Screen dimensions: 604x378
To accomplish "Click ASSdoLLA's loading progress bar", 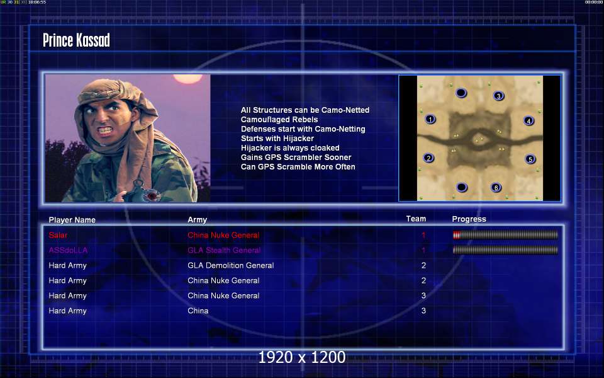I will tap(505, 250).
